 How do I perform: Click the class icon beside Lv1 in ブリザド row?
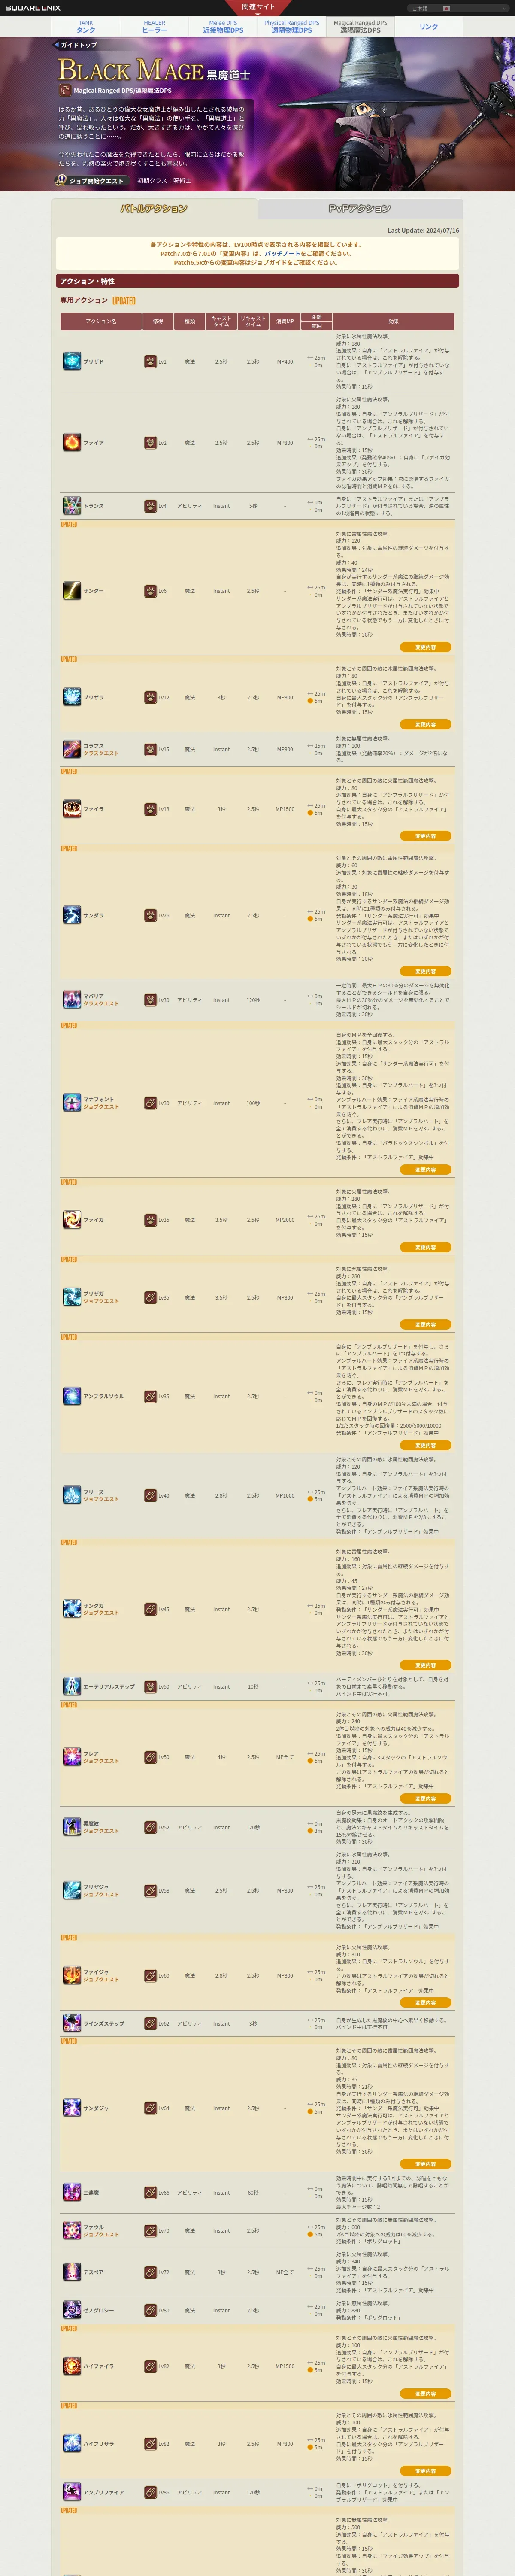pos(150,362)
